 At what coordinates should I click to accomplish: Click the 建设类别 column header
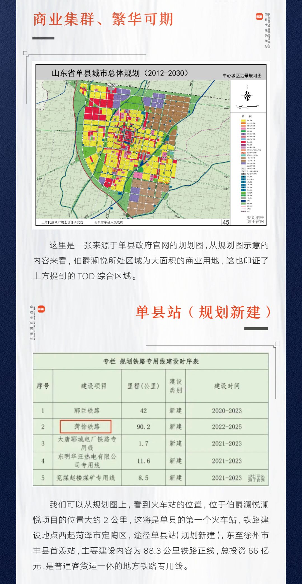tap(176, 386)
